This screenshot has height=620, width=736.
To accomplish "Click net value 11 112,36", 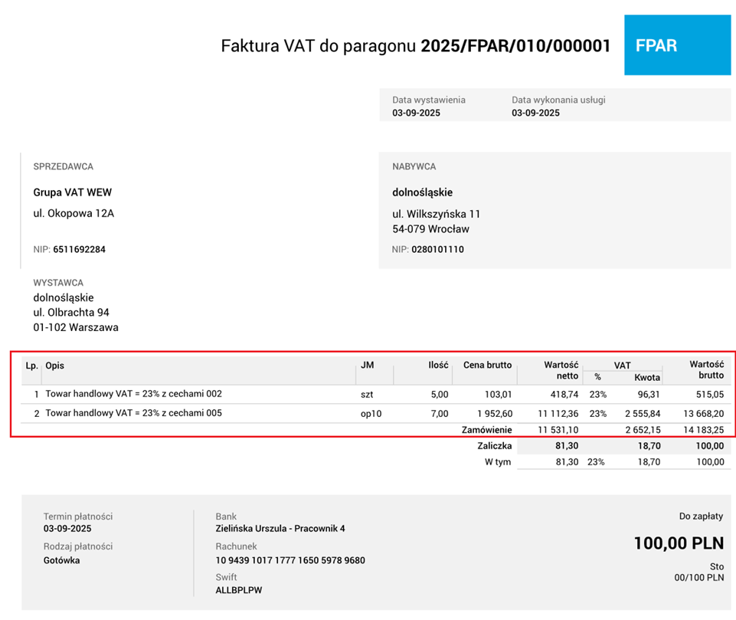I will coord(558,414).
